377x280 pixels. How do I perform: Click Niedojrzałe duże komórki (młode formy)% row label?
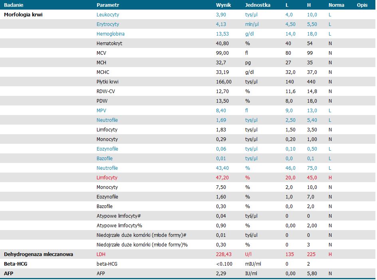142,244
